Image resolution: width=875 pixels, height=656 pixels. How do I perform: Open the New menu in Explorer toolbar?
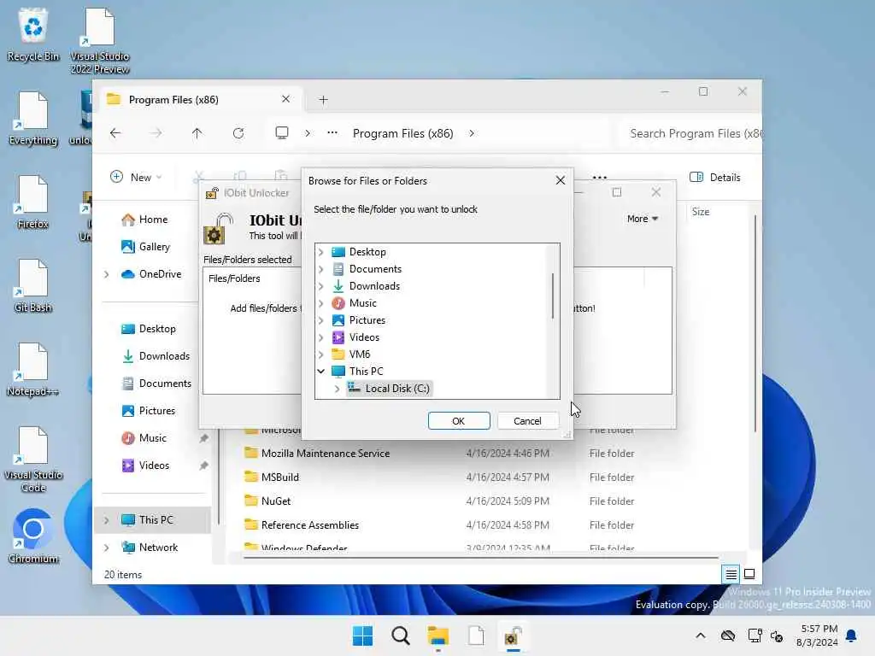[136, 178]
